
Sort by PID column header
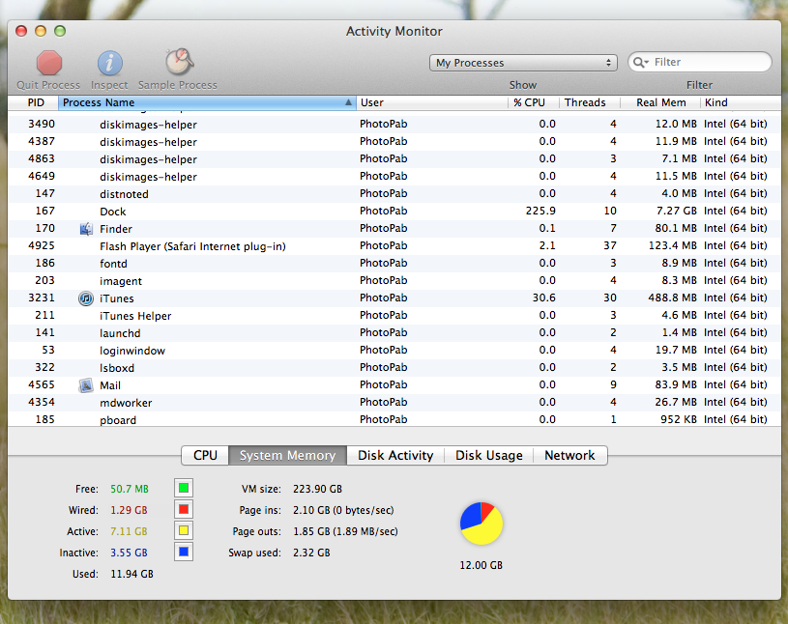pos(33,102)
